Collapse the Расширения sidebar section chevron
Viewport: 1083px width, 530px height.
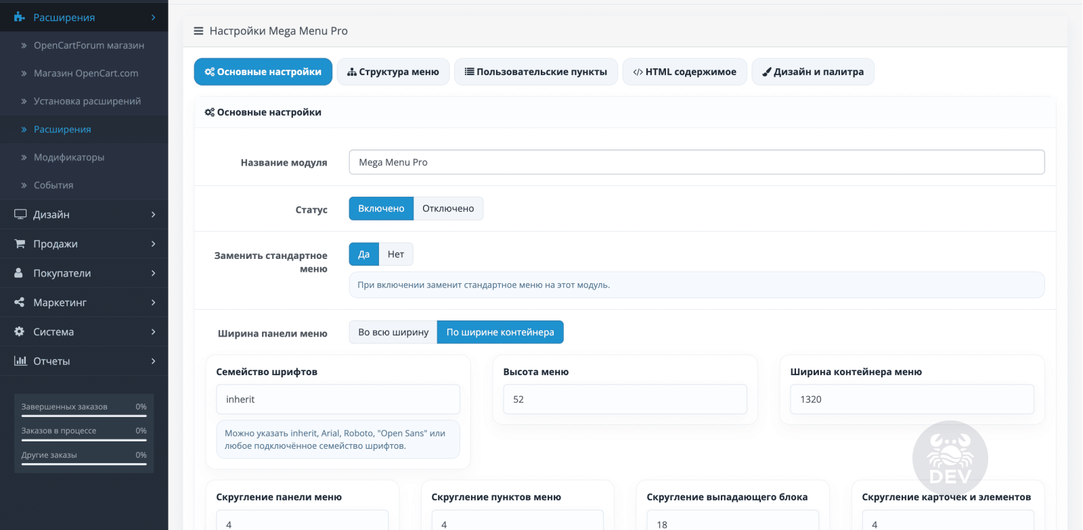154,18
